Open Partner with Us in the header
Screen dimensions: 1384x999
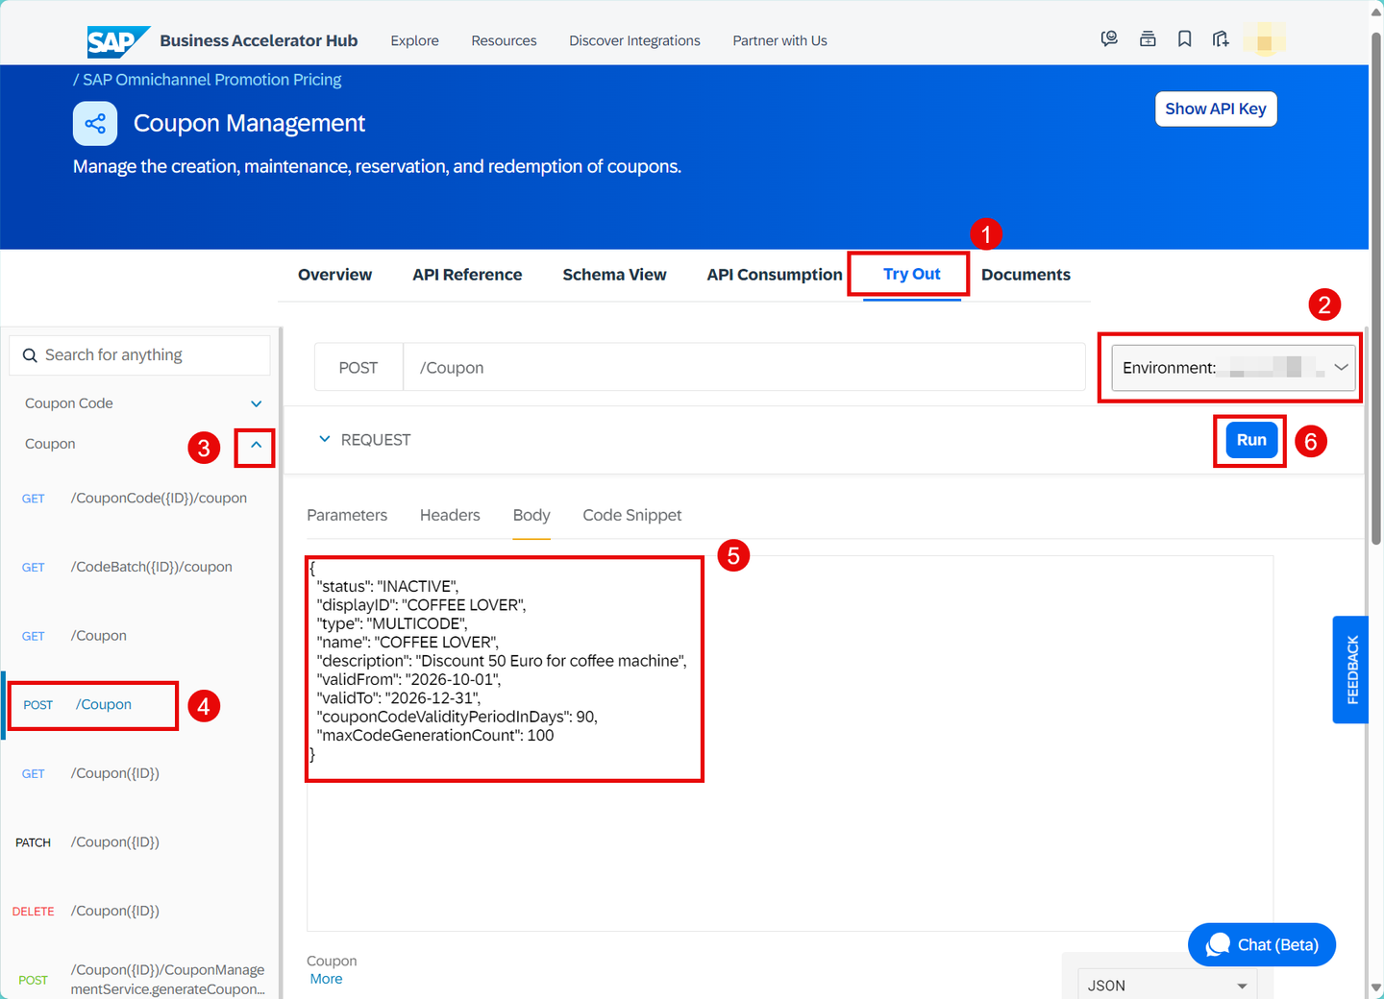pos(779,40)
